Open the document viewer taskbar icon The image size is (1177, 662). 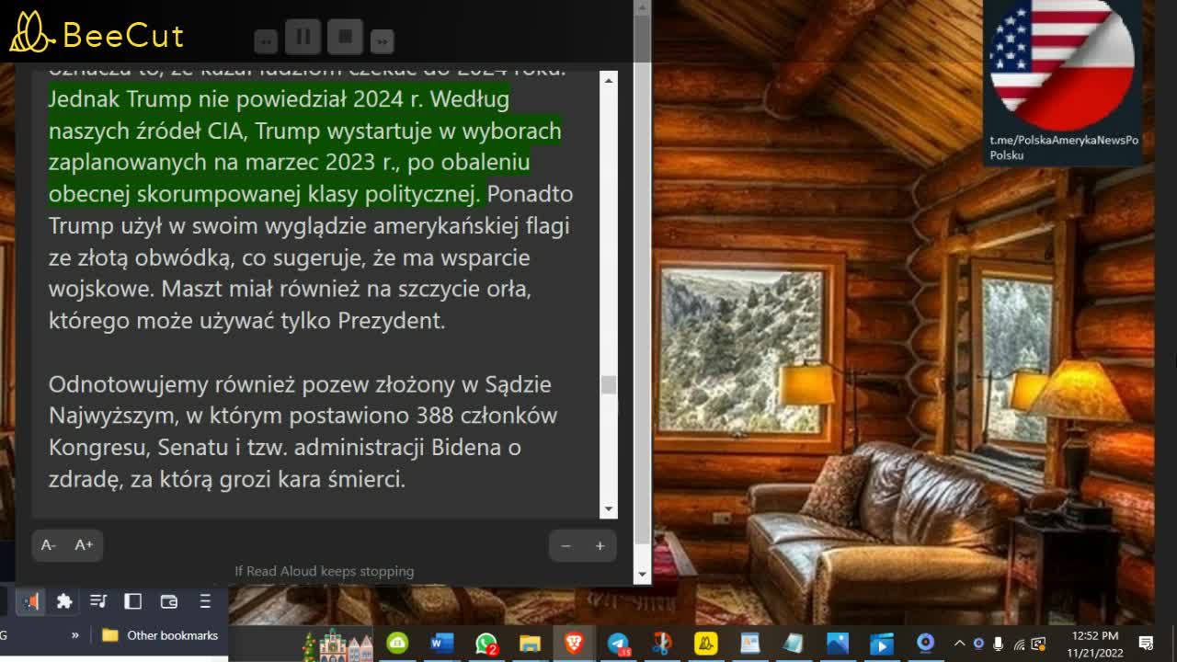[750, 644]
